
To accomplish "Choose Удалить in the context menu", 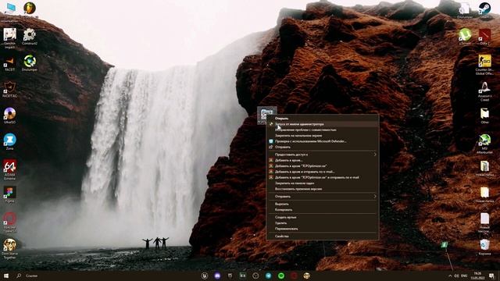I will click(x=323, y=223).
